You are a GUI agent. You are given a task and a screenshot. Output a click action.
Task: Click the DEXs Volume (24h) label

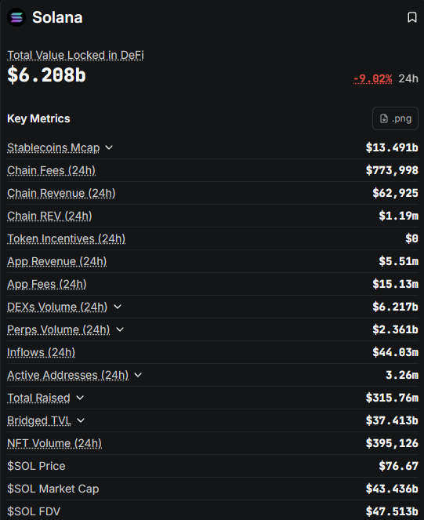coord(57,307)
